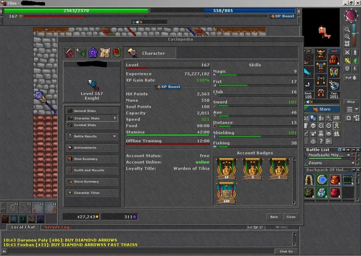The height and width of the screenshot is (256, 361).
Task: Open the Bestiary skull tab in Cyclopedia
Action: [x=81, y=53]
